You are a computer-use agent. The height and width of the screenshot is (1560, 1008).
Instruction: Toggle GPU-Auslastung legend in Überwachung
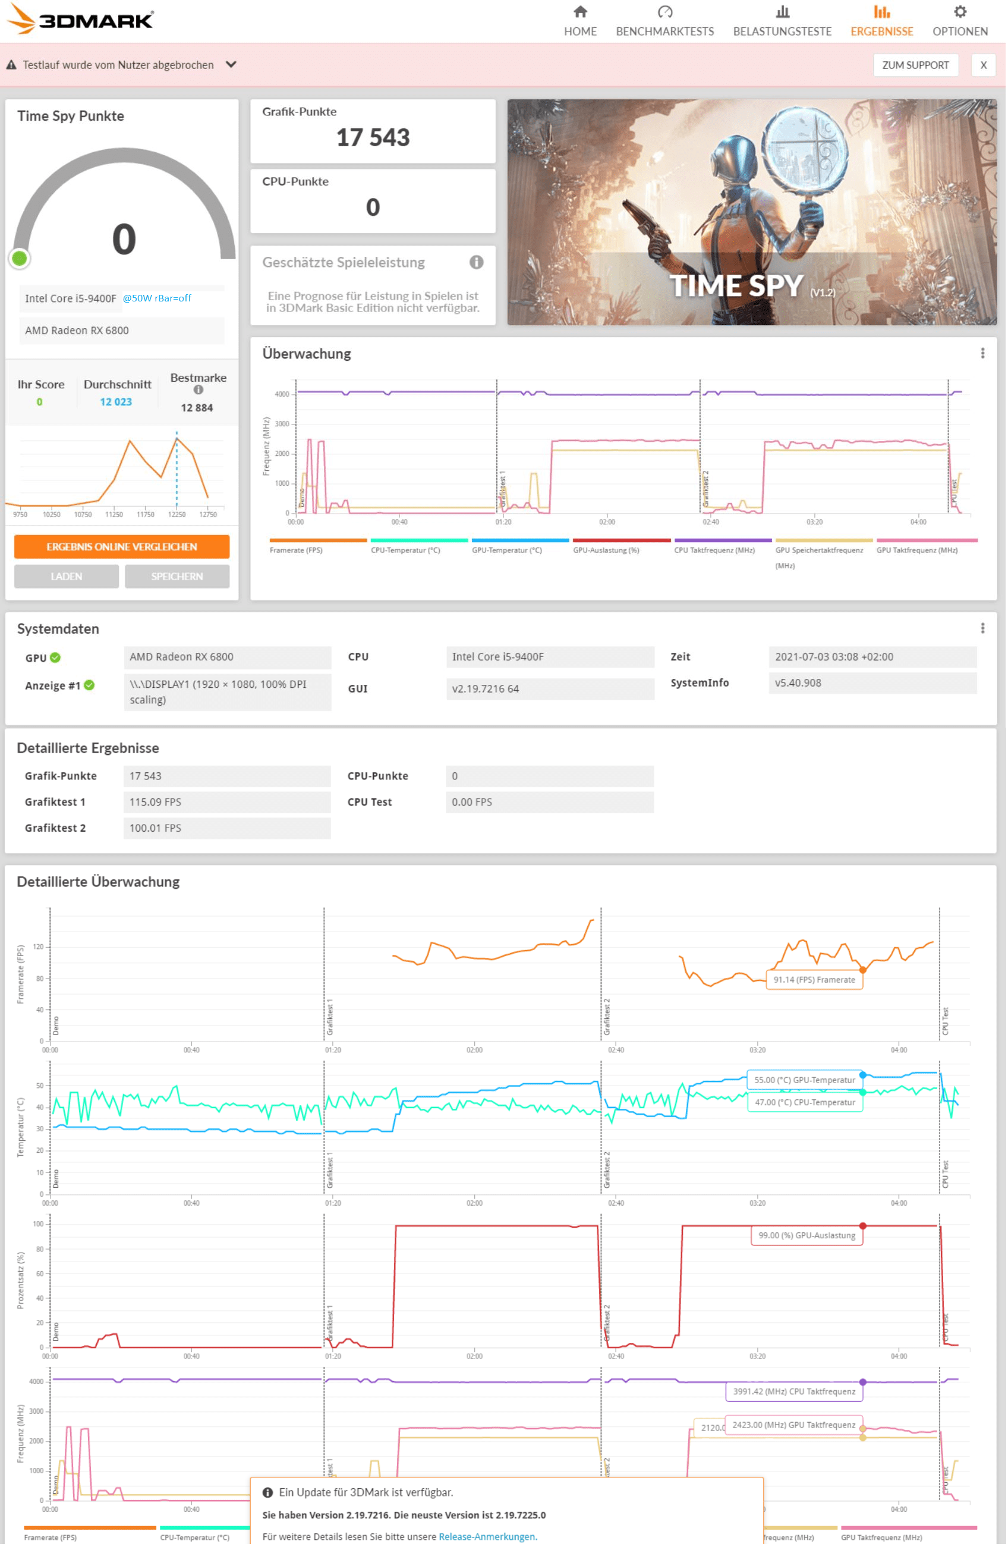coord(622,546)
